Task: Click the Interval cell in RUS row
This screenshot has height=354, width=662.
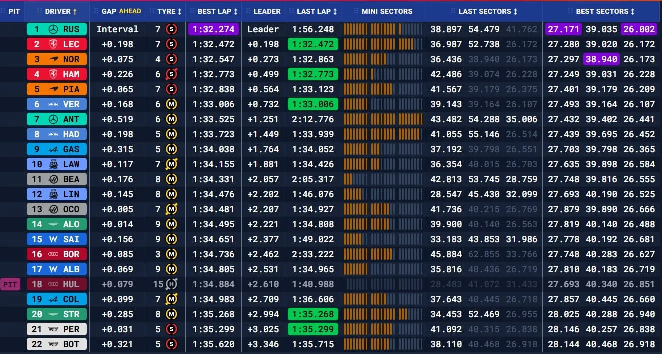Action: tap(117, 29)
